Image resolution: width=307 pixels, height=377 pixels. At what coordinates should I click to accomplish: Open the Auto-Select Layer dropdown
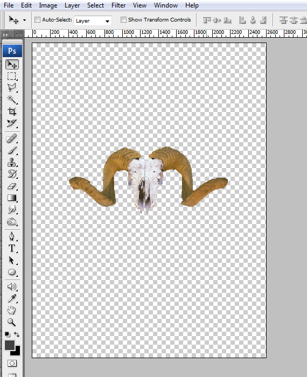pos(93,20)
